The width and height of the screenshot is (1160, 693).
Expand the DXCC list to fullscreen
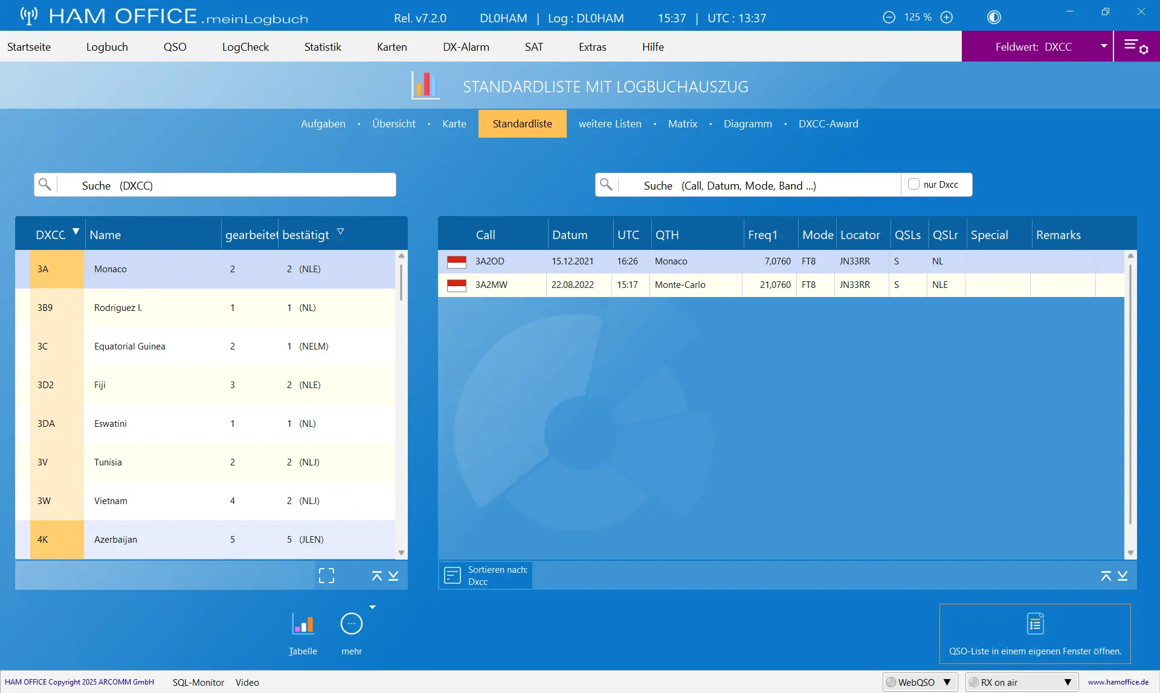pos(326,575)
